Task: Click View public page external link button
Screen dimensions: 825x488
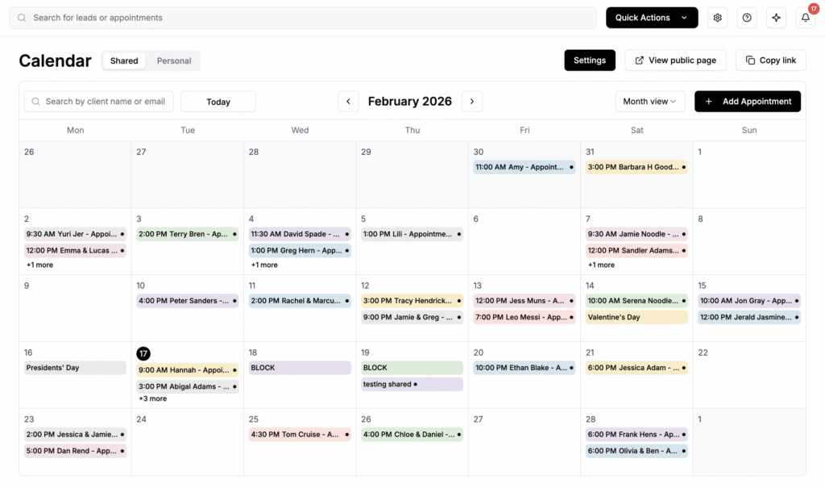Action: [675, 60]
